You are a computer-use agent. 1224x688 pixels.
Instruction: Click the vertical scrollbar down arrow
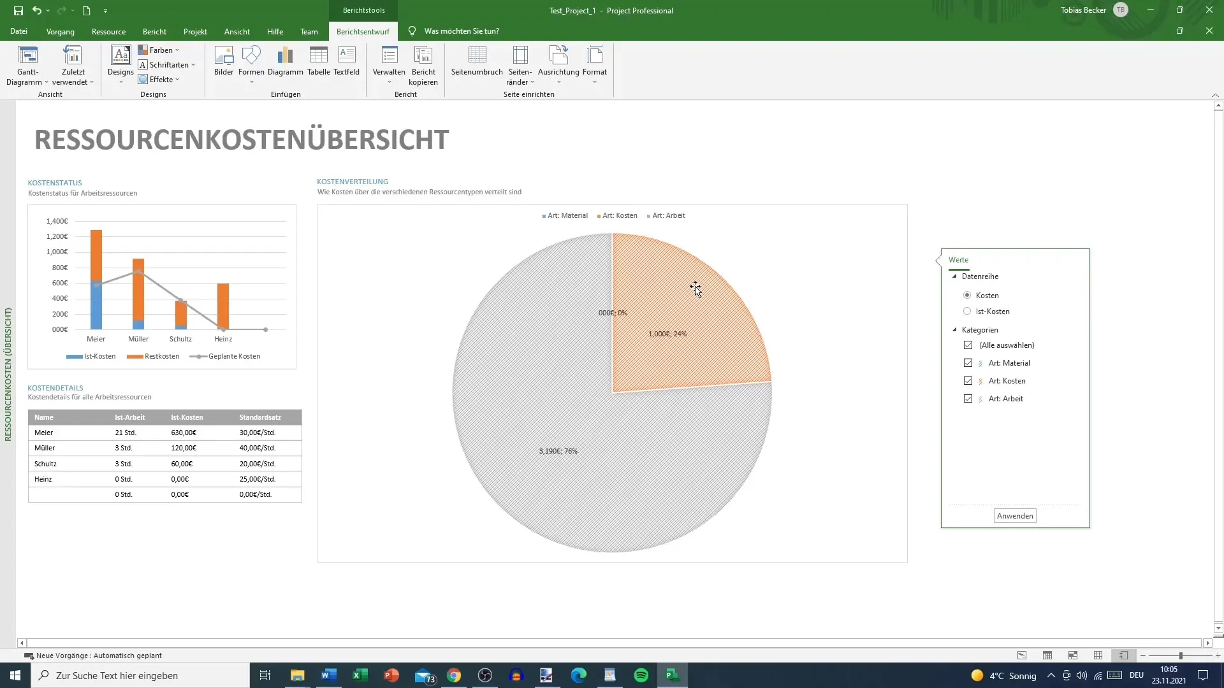(1218, 627)
